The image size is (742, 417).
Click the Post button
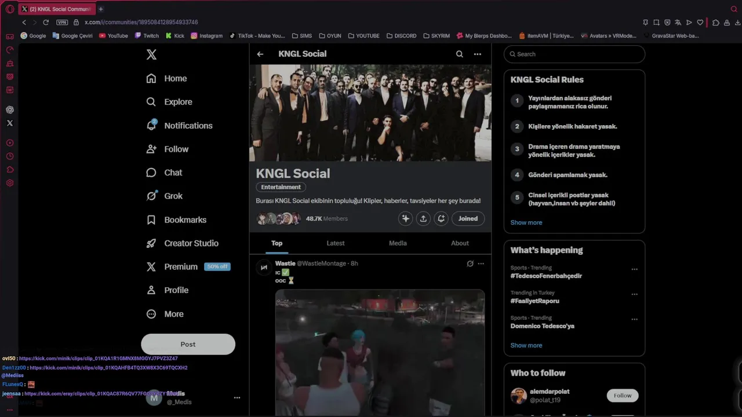(188, 344)
